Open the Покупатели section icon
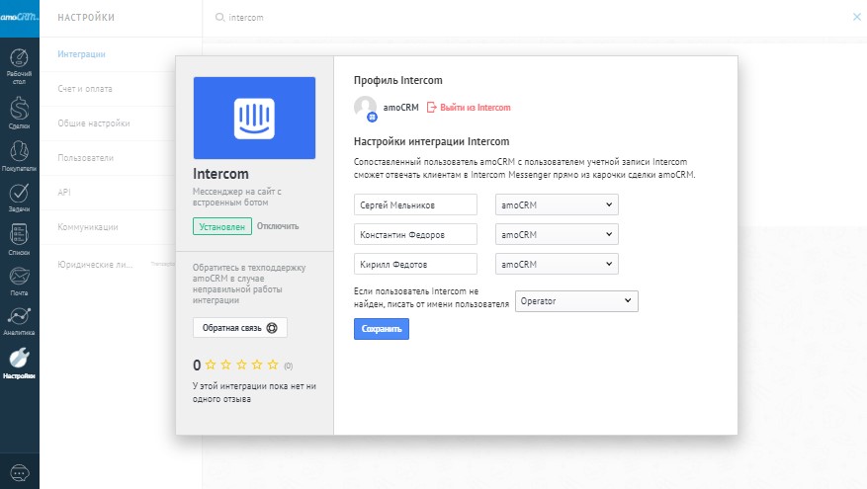 pyautogui.click(x=19, y=153)
